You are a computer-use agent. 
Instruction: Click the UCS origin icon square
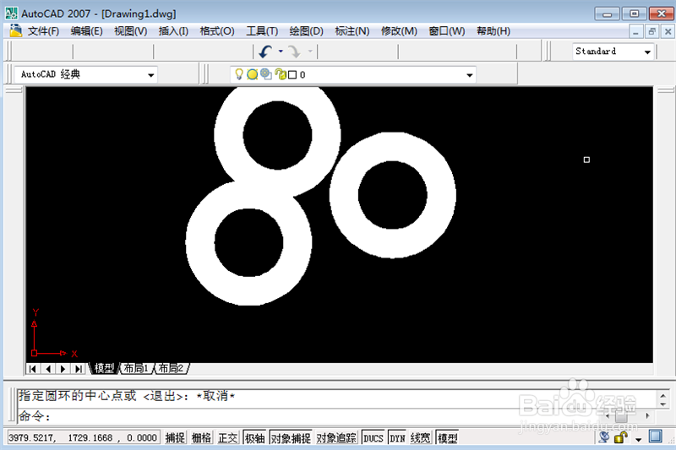pyautogui.click(x=34, y=353)
